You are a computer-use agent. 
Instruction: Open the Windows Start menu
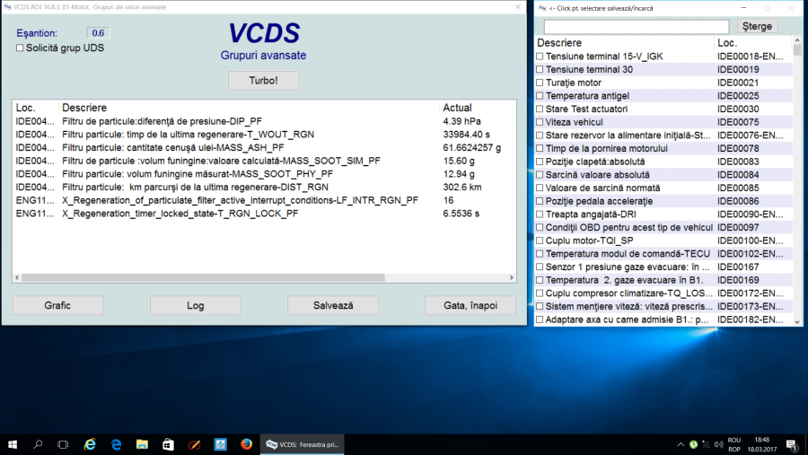pyautogui.click(x=13, y=444)
